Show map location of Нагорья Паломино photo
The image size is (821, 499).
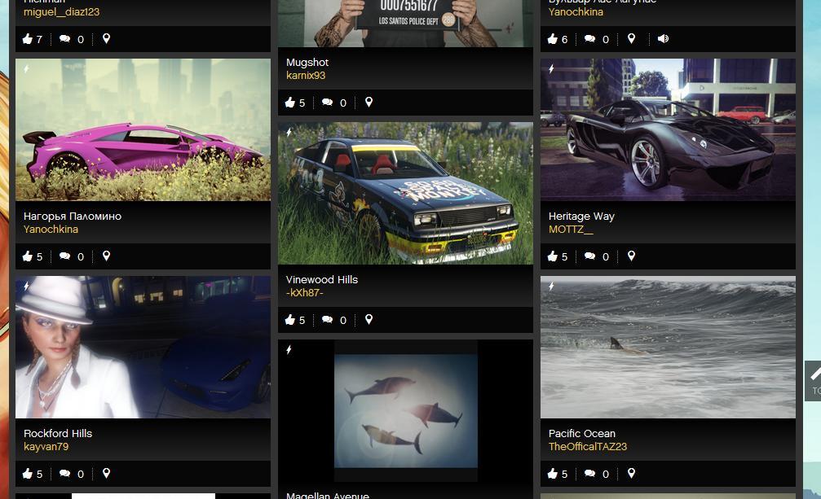click(x=106, y=256)
